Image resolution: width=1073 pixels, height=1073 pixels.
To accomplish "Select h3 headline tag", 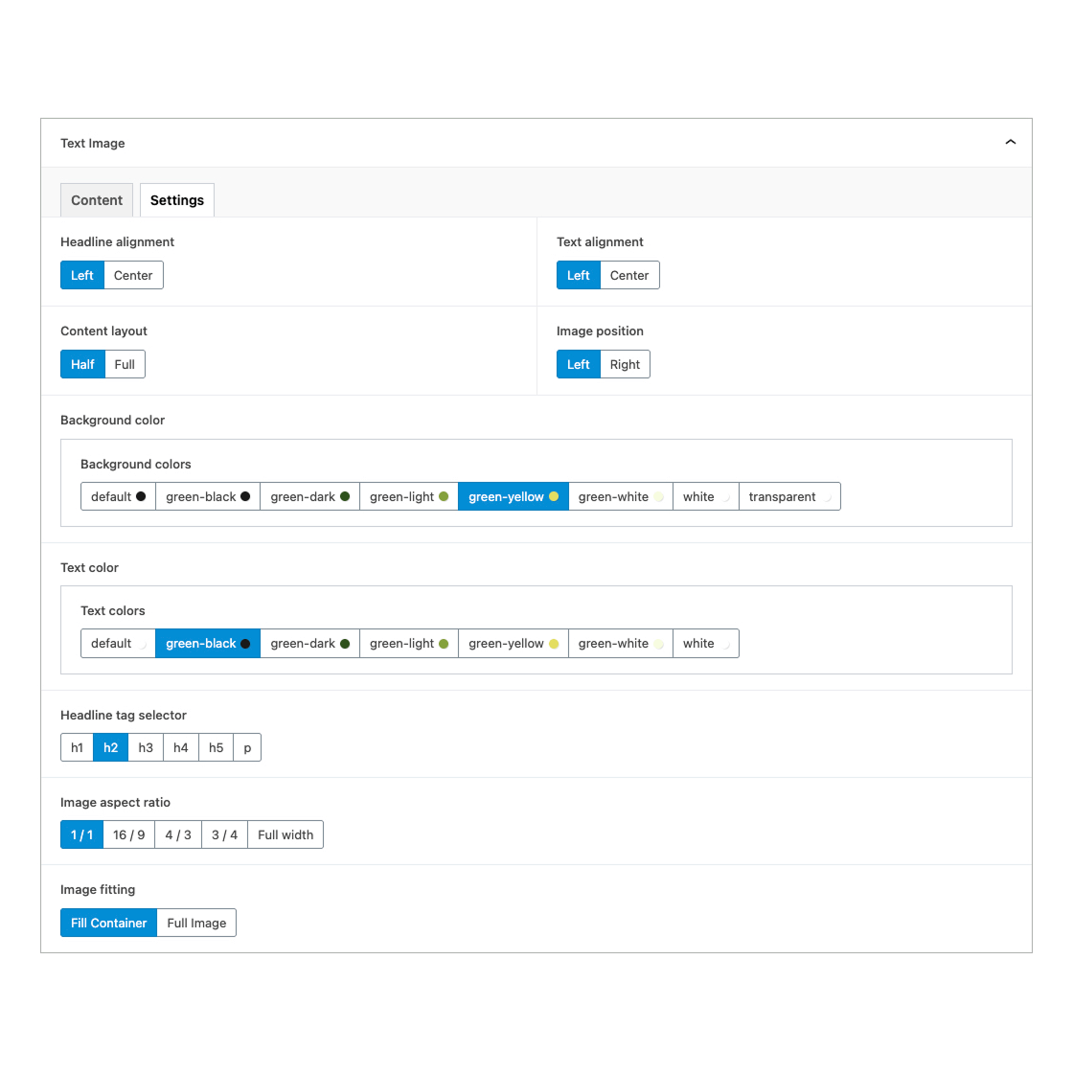I will click(x=146, y=748).
